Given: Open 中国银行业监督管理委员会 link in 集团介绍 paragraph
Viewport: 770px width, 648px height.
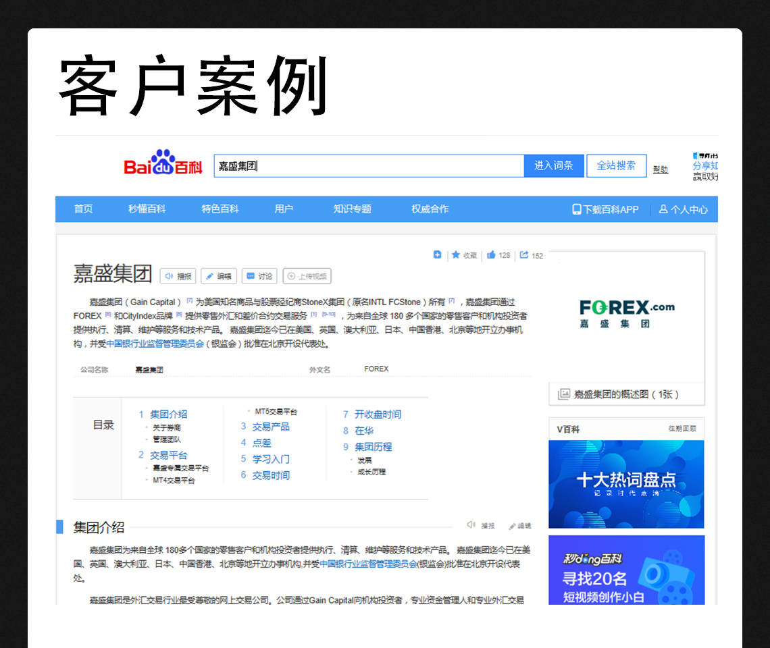Looking at the screenshot, I should tap(368, 564).
